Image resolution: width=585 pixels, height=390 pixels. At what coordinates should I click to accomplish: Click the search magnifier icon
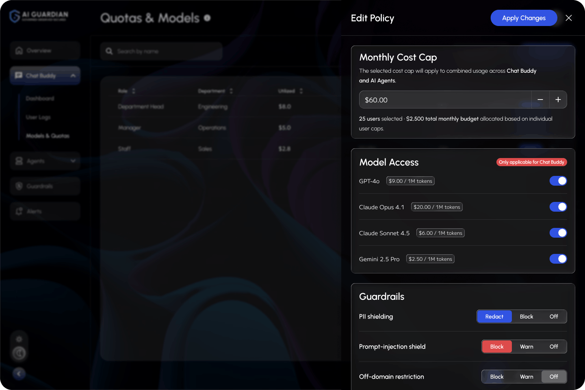109,51
